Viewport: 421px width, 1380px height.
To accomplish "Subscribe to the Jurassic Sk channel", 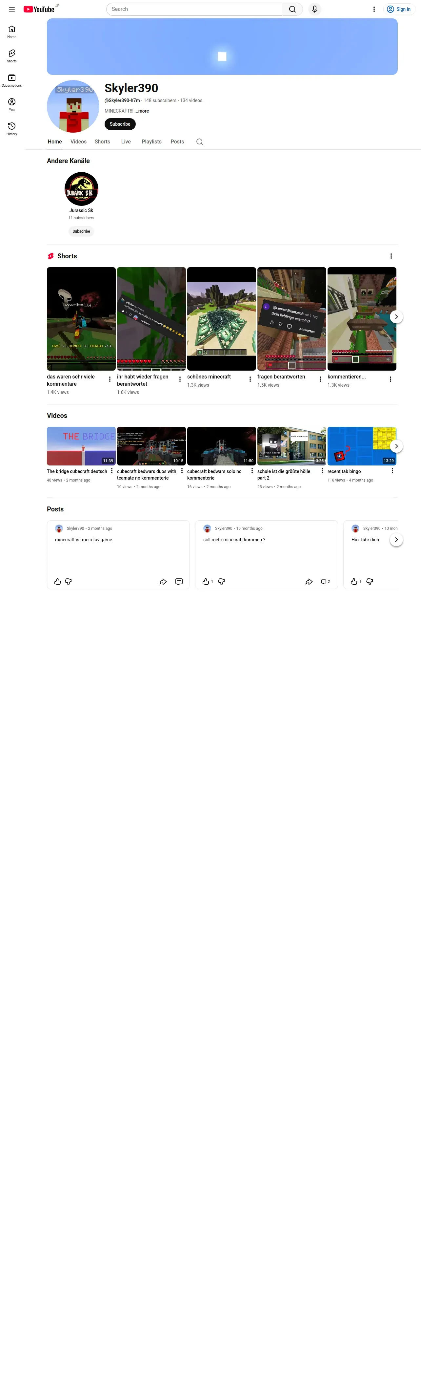I will coord(81,231).
